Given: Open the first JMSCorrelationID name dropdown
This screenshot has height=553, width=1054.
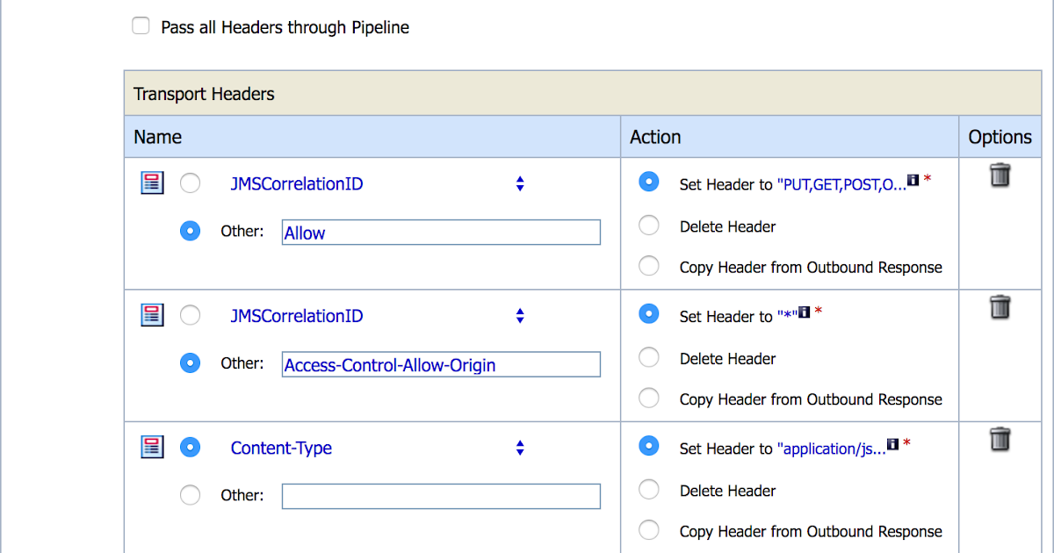Looking at the screenshot, I should click(x=519, y=183).
